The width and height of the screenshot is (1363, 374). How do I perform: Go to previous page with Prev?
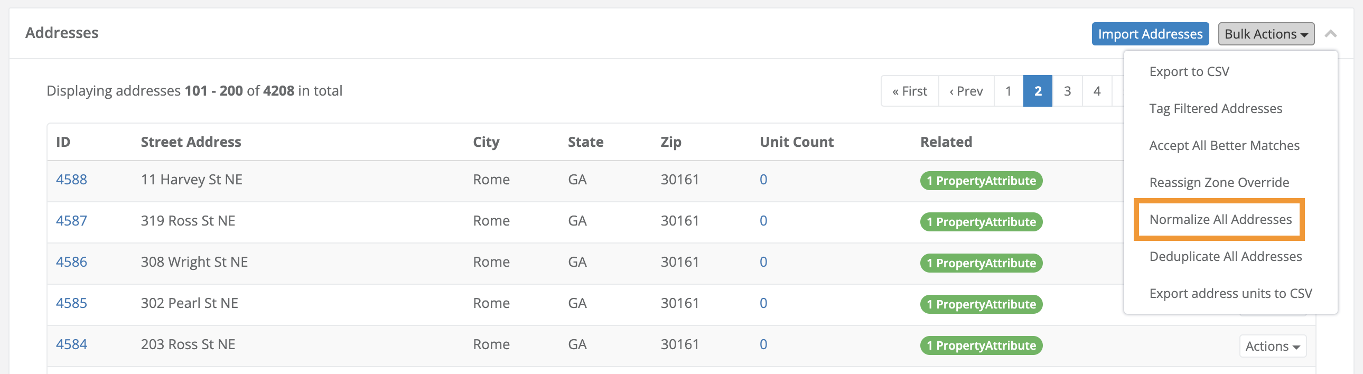[966, 91]
